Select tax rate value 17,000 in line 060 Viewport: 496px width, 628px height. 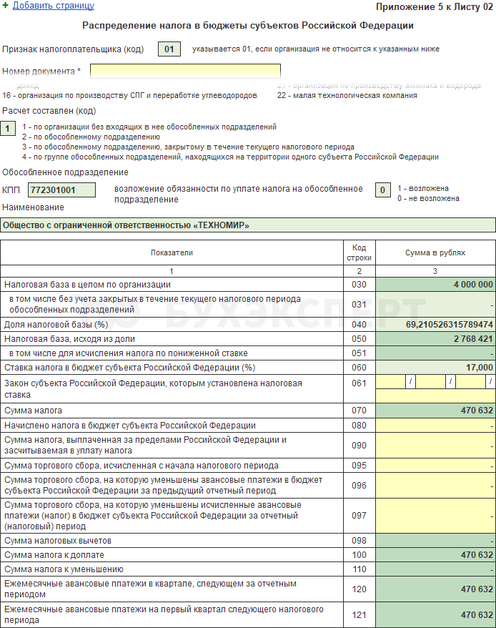435,367
